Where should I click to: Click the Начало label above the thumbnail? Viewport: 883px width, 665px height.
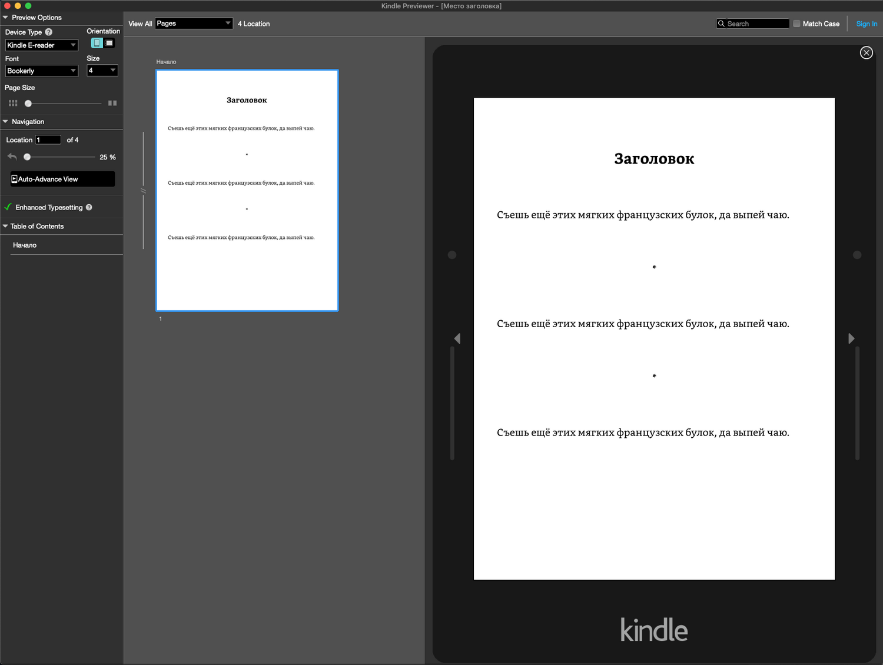coord(166,62)
